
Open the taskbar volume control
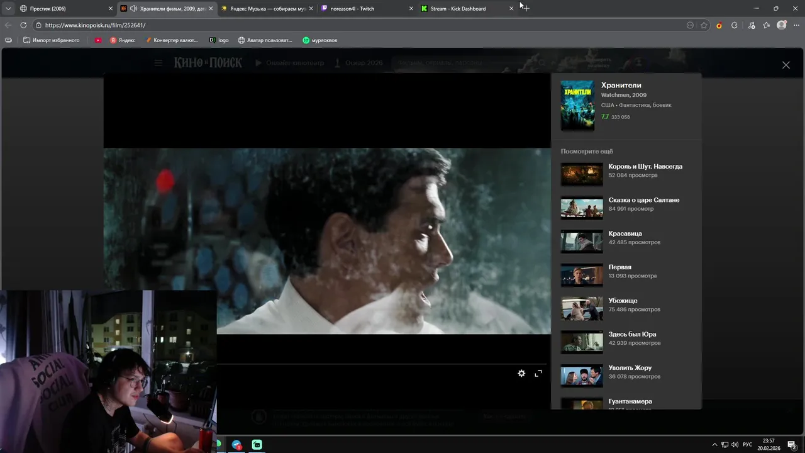click(735, 444)
